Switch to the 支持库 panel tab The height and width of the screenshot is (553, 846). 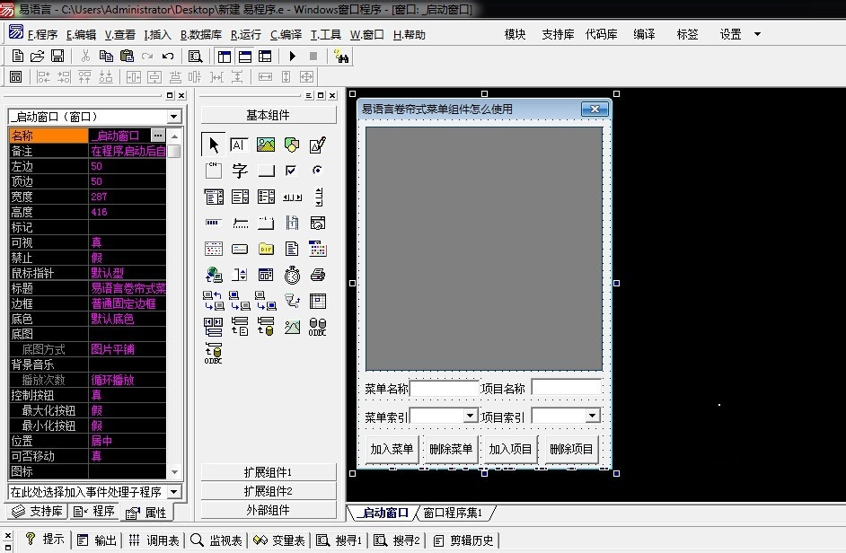click(37, 511)
